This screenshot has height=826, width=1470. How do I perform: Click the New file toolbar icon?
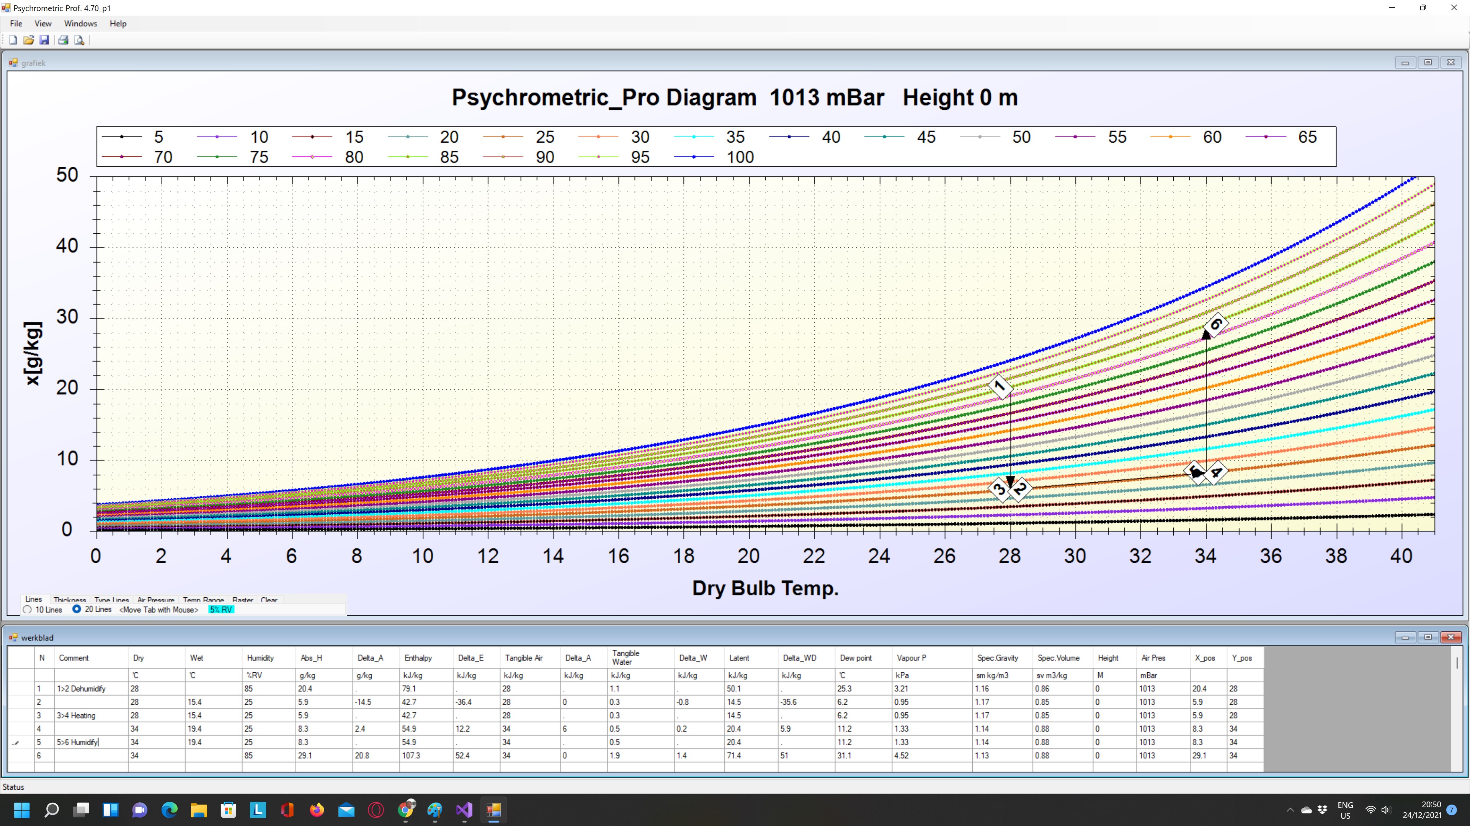(13, 40)
